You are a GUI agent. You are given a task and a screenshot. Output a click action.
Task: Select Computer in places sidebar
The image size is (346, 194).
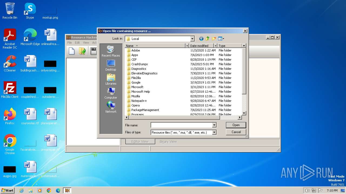coord(111,93)
